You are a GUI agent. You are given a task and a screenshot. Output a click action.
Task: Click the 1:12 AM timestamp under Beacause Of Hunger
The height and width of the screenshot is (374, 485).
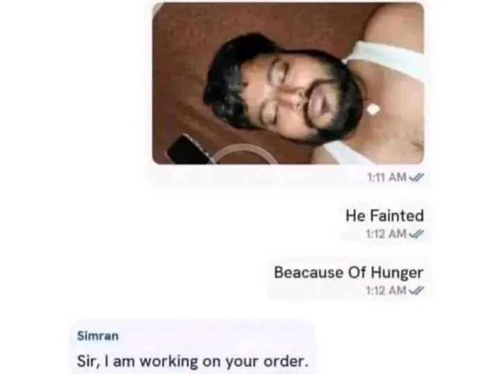click(x=386, y=290)
